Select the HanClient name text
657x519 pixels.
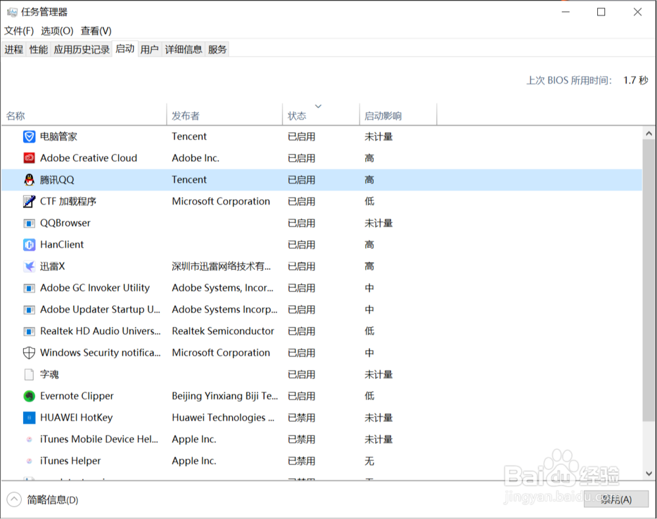pyautogui.click(x=62, y=245)
